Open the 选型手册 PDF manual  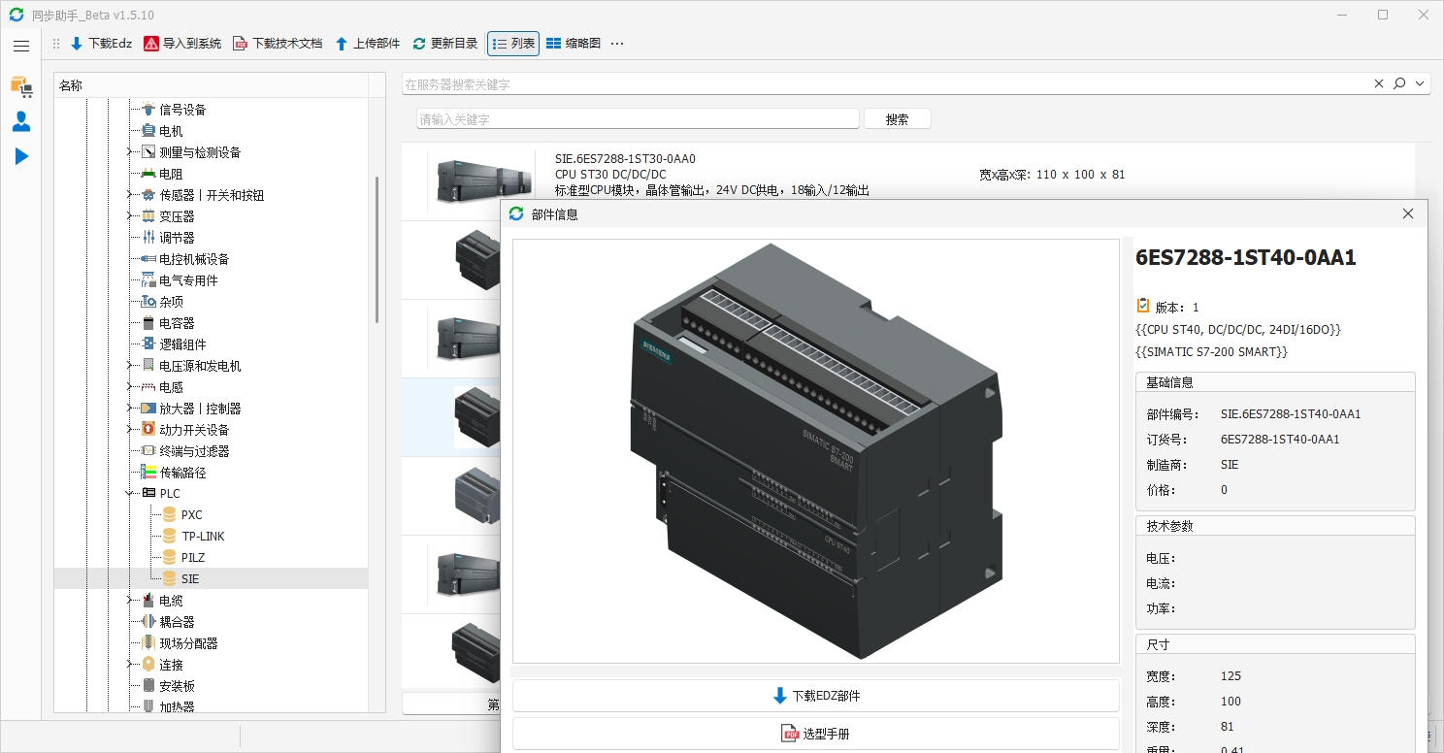[815, 734]
